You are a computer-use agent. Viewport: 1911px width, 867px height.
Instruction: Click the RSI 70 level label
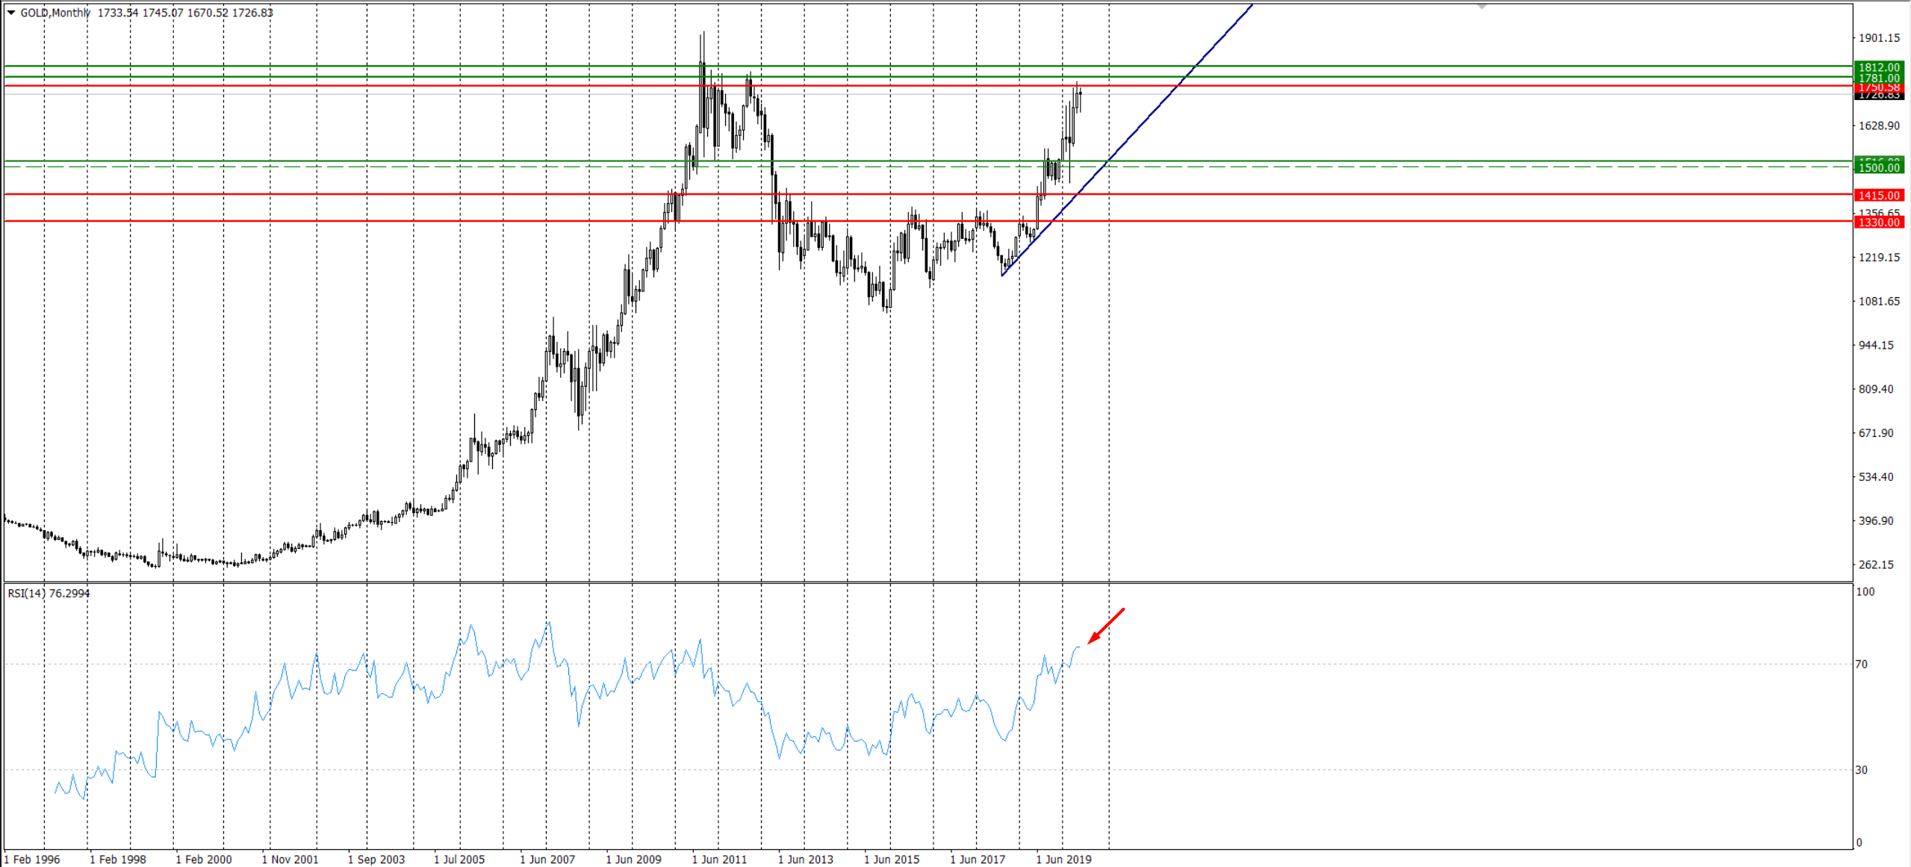(1861, 664)
